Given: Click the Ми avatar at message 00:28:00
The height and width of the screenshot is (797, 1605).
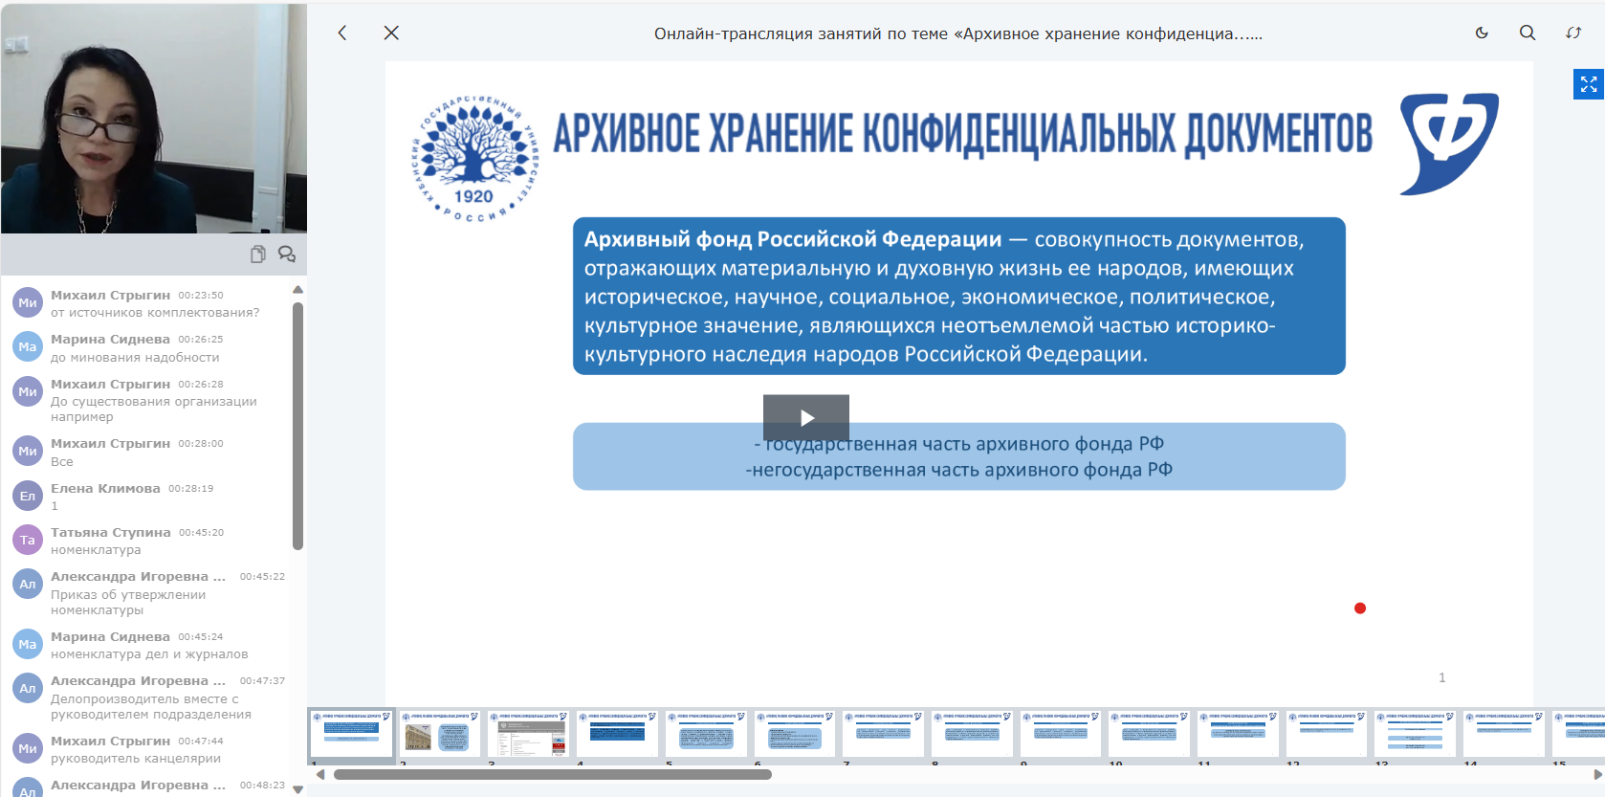Looking at the screenshot, I should click(28, 451).
